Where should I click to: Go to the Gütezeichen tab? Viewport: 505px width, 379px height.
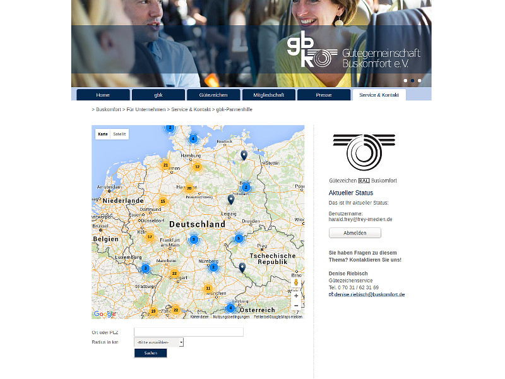(x=213, y=95)
